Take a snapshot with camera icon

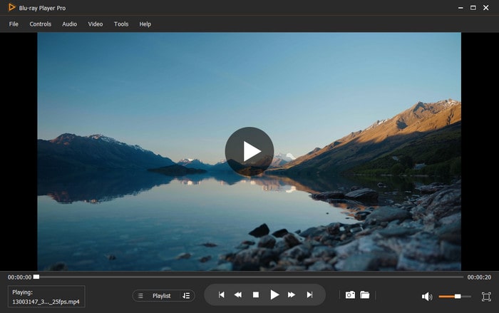click(x=350, y=295)
